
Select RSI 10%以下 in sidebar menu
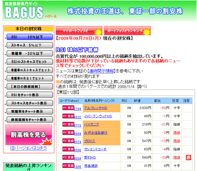(x=30, y=37)
